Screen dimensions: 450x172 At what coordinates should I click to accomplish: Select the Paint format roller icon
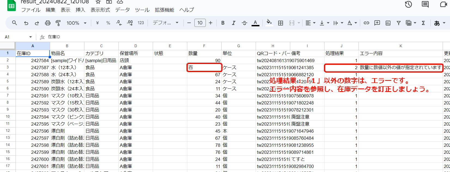click(58, 23)
